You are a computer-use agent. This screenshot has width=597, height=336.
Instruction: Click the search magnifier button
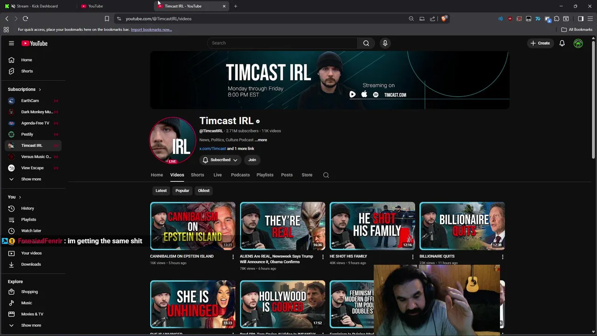pyautogui.click(x=366, y=43)
